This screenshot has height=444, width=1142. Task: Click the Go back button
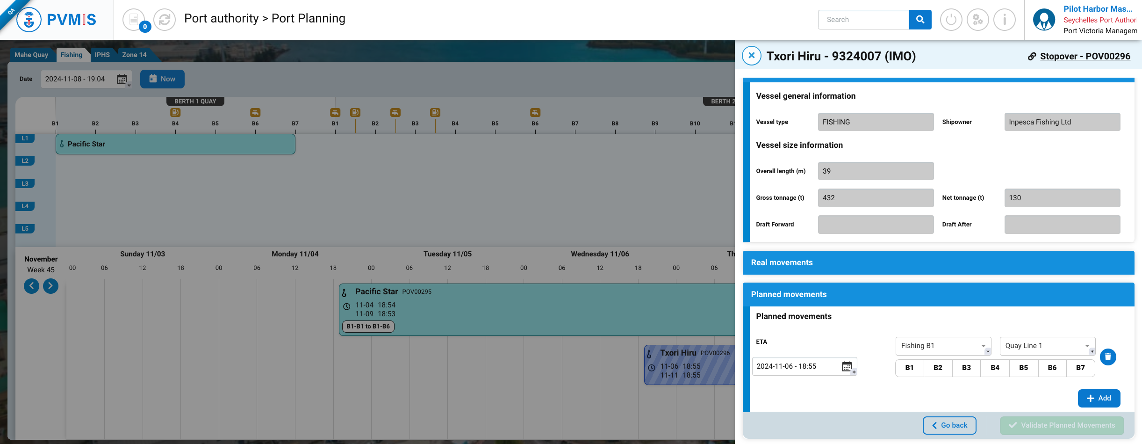(949, 425)
